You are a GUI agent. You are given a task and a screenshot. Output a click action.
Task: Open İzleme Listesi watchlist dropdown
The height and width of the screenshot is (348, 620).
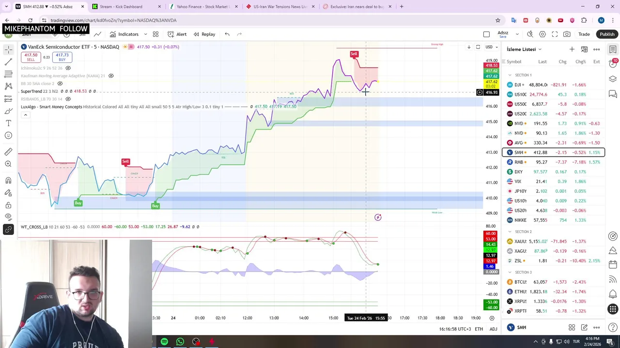pos(524,49)
